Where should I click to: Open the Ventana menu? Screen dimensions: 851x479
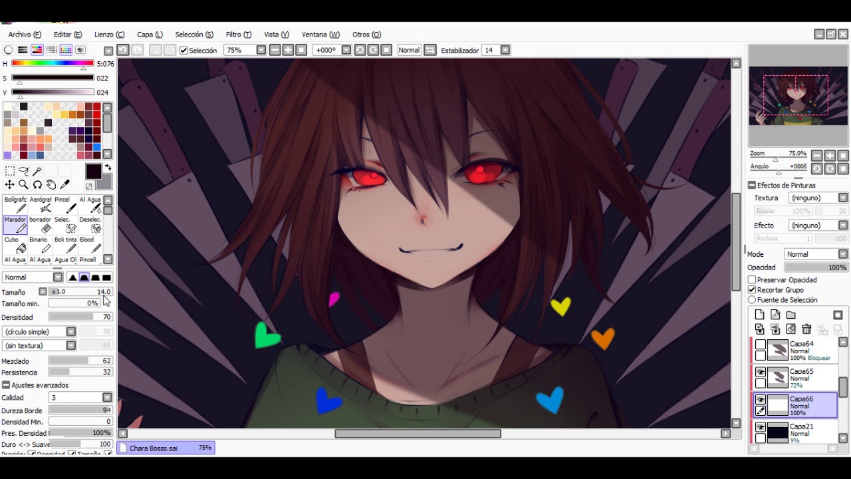point(320,35)
